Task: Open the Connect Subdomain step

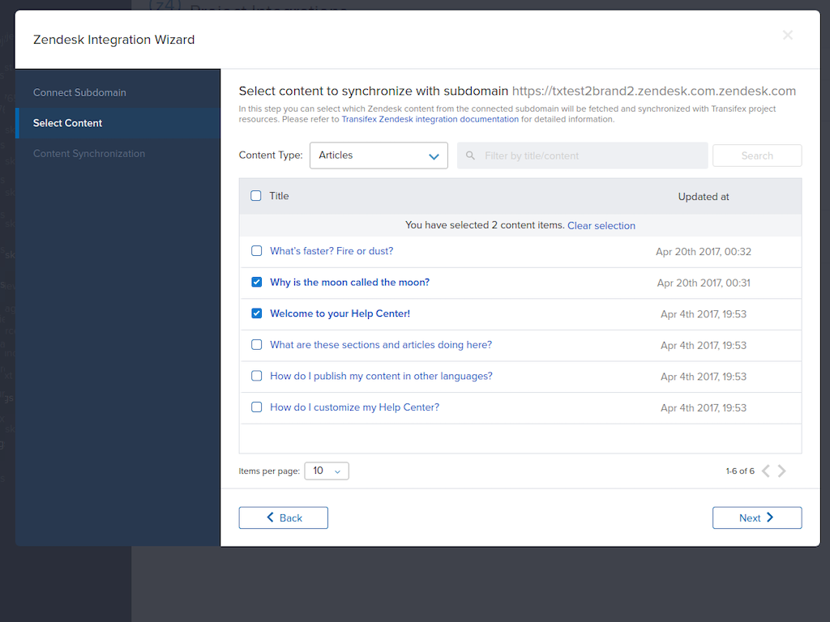Action: click(x=79, y=92)
